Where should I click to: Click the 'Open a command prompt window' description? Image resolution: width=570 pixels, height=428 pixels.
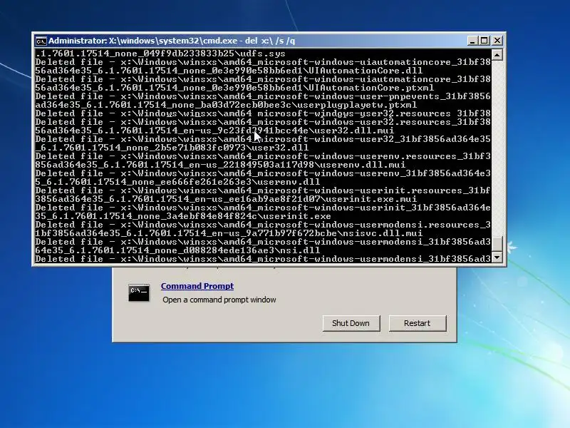219,300
